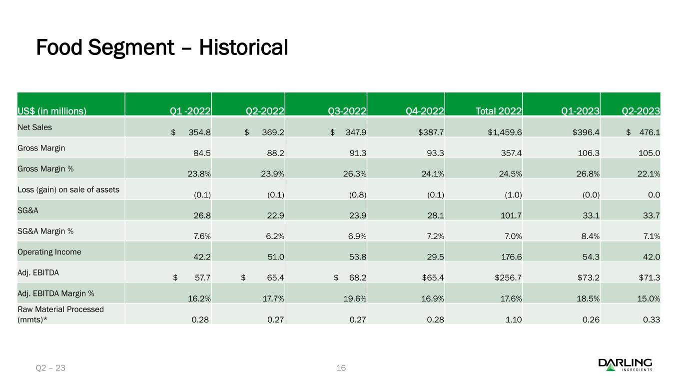This screenshot has height=384, width=682.
Task: Select the $256.7 total Adj. EBITDA cell
Action: pyautogui.click(x=506, y=278)
